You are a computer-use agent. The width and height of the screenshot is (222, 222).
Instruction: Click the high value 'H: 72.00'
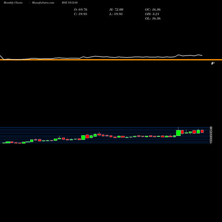click(116, 10)
